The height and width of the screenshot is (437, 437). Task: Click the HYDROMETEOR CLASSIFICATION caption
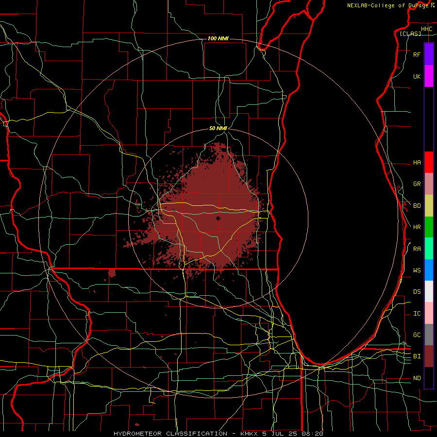coord(170,434)
